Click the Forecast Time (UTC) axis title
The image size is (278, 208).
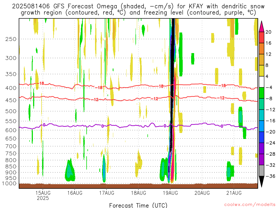pyautogui.click(x=138, y=205)
